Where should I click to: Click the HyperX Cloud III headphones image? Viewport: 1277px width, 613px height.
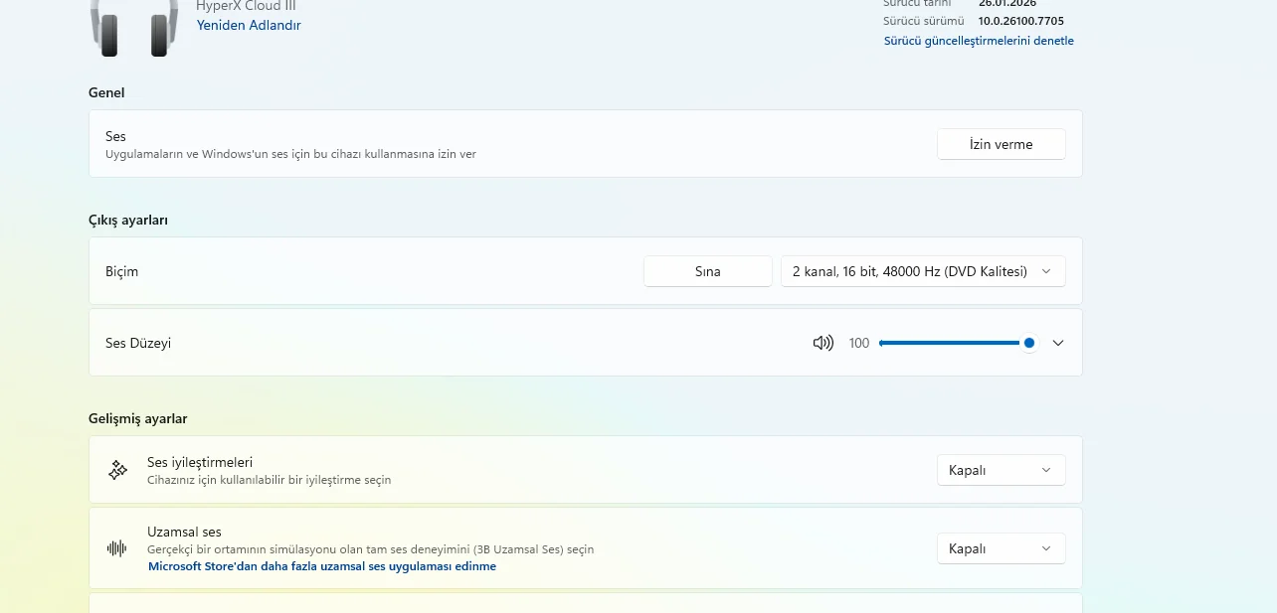point(134,28)
